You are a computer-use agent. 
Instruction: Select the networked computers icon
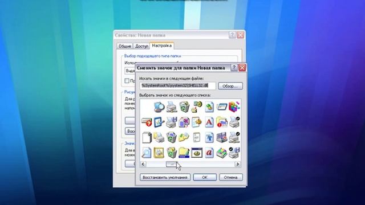pyautogui.click(x=222, y=137)
